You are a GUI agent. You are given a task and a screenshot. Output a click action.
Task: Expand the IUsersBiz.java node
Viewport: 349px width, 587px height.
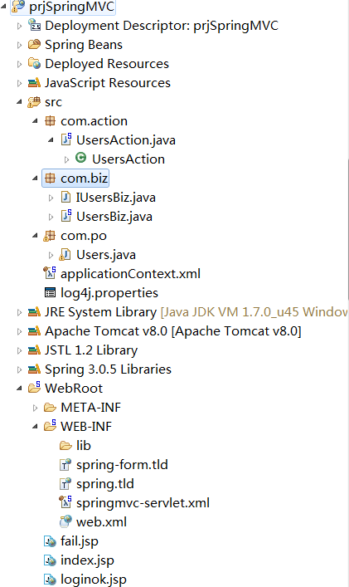[x=51, y=198]
